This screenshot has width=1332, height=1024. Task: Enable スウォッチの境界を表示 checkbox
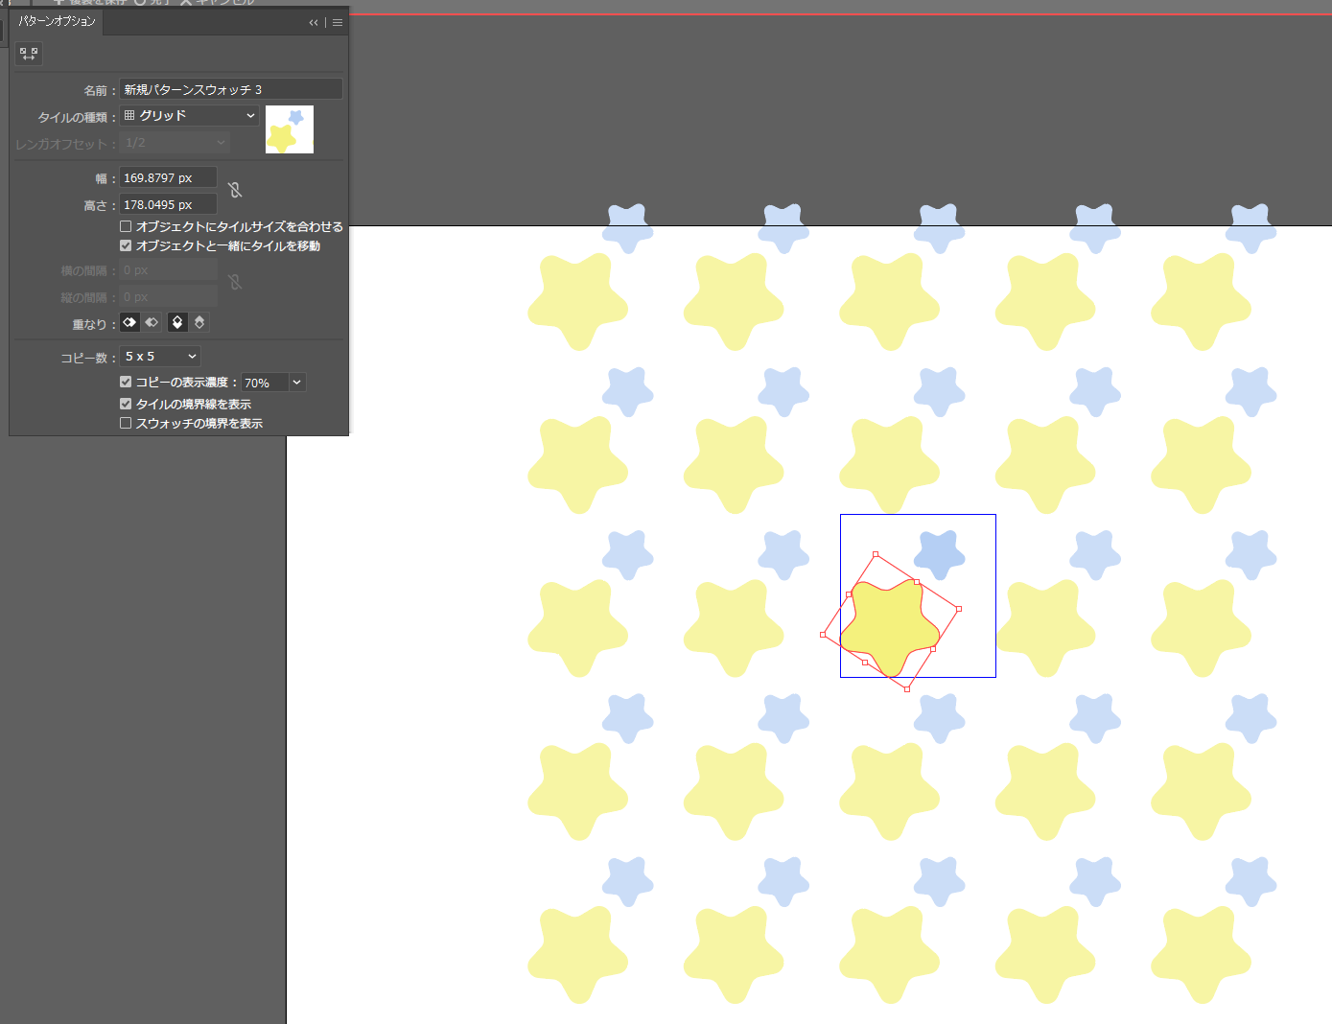click(x=126, y=423)
